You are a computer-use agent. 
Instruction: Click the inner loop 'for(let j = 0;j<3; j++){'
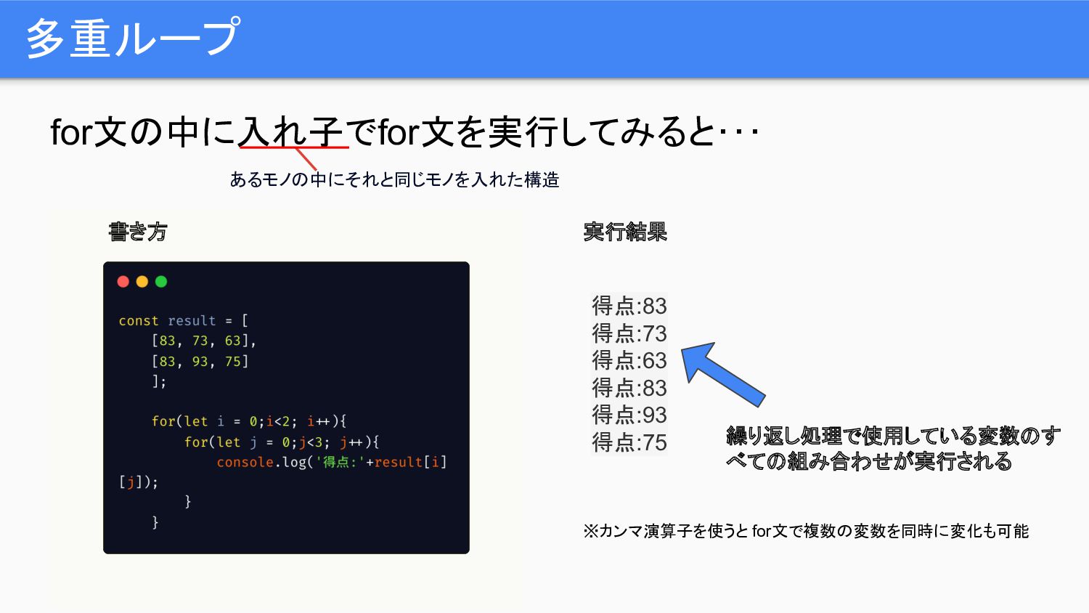pos(282,442)
